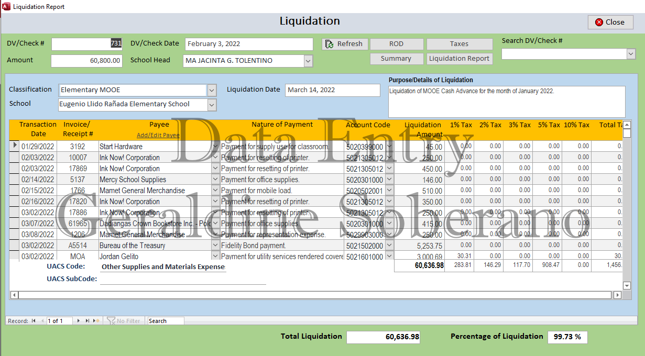Click the horizontal scrollbar left arrow
The width and height of the screenshot is (645, 356).
coord(14,295)
